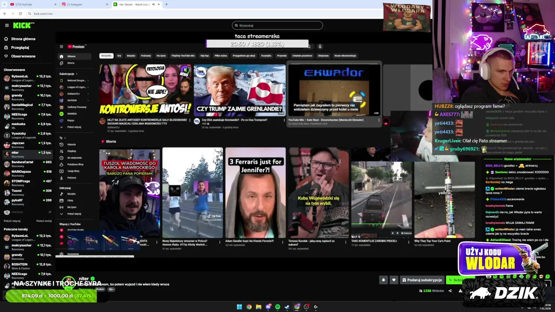The width and height of the screenshot is (555, 312).
Task: Click the horizontal scrollbar under streamed YouTube
Action: 95,256
